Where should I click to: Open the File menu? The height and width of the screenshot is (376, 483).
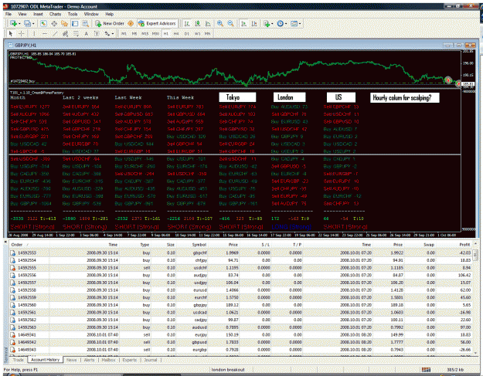[9, 14]
